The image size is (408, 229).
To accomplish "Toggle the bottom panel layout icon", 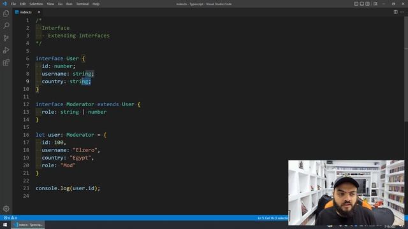I will click(x=361, y=4).
